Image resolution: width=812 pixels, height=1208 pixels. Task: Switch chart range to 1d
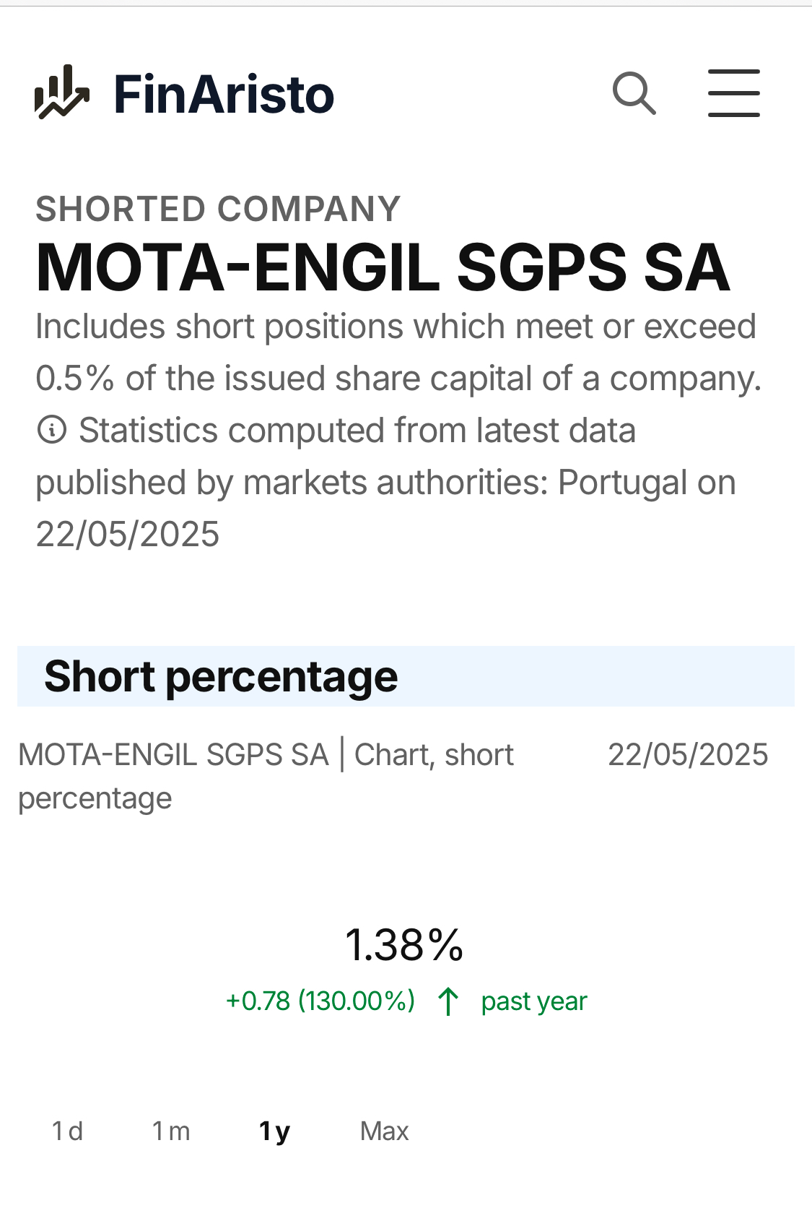tap(67, 1131)
